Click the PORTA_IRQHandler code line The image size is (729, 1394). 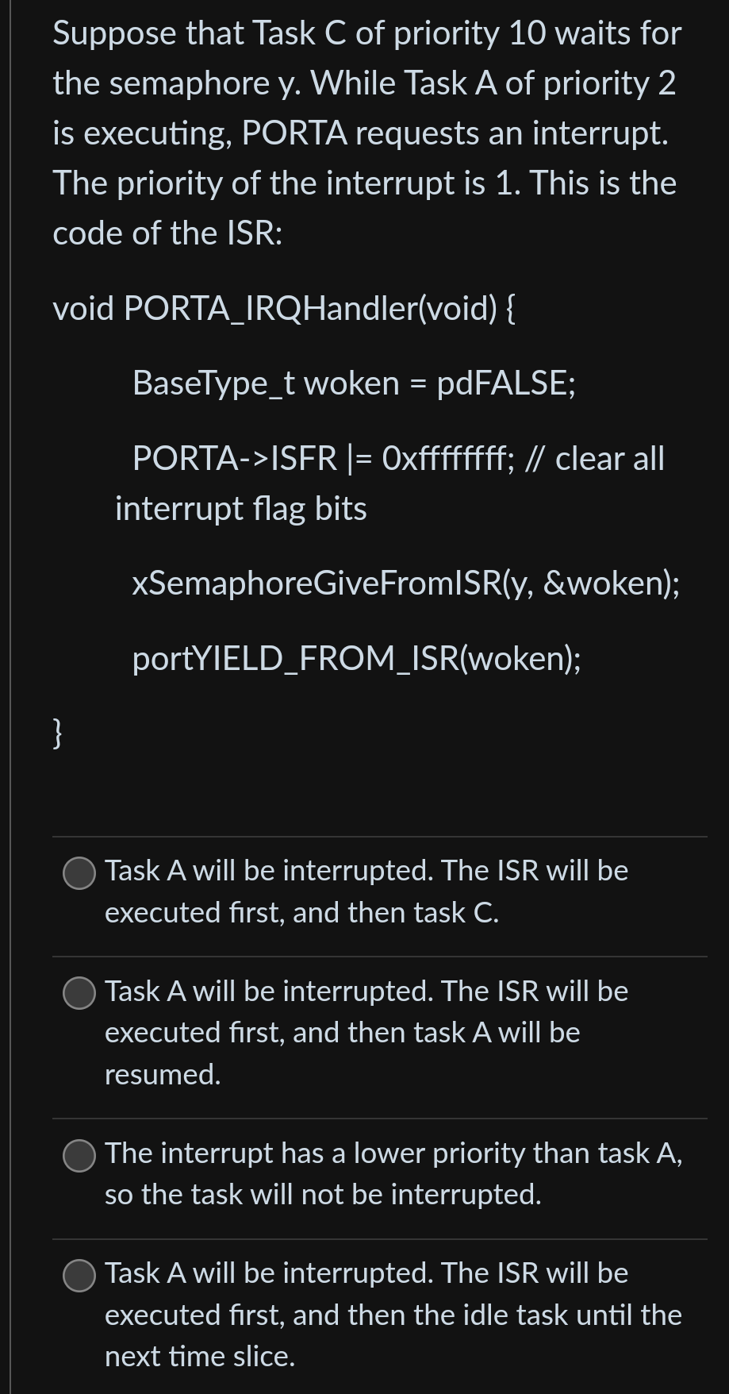286,308
